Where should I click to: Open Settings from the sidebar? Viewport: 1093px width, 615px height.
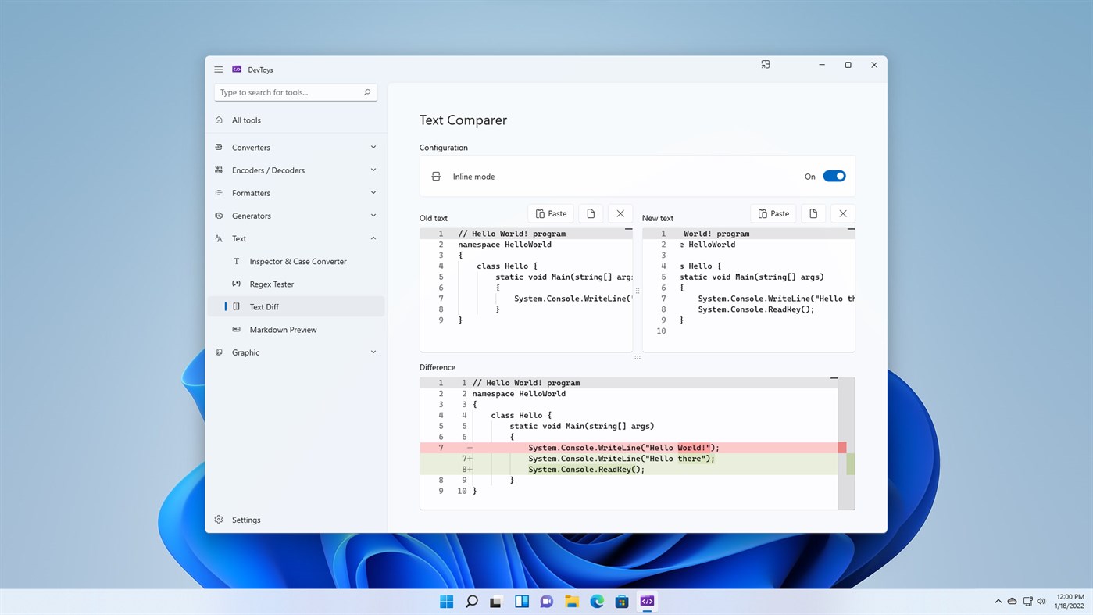tap(246, 519)
